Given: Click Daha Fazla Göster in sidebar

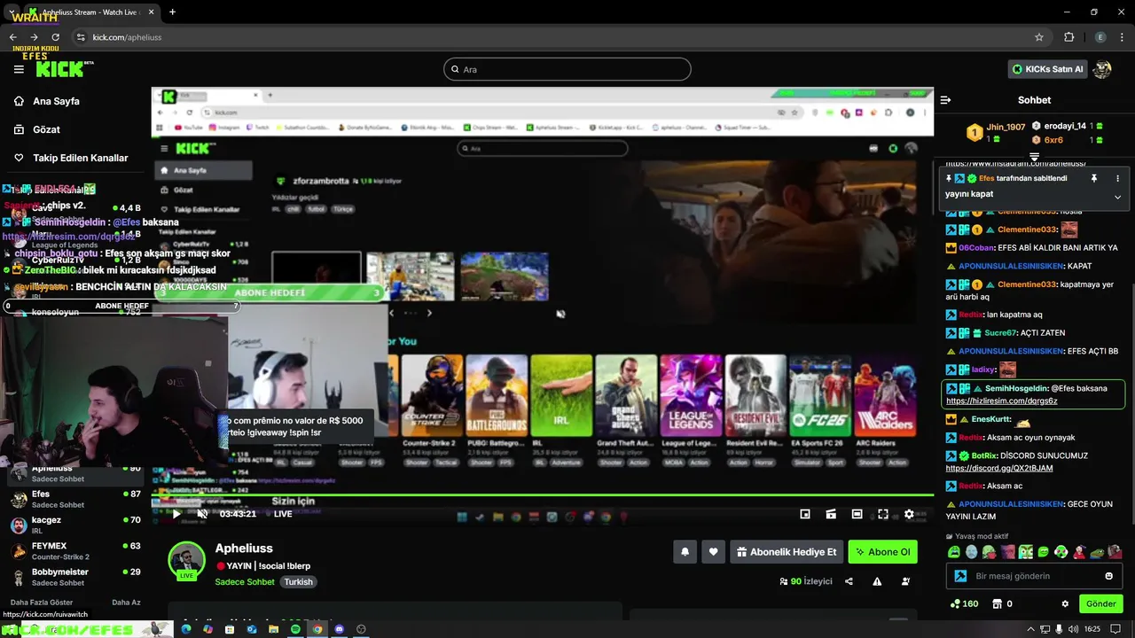Looking at the screenshot, I should pos(42,603).
